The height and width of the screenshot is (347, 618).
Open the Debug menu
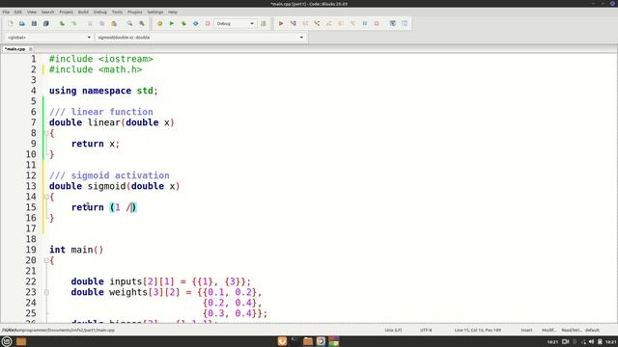point(100,13)
